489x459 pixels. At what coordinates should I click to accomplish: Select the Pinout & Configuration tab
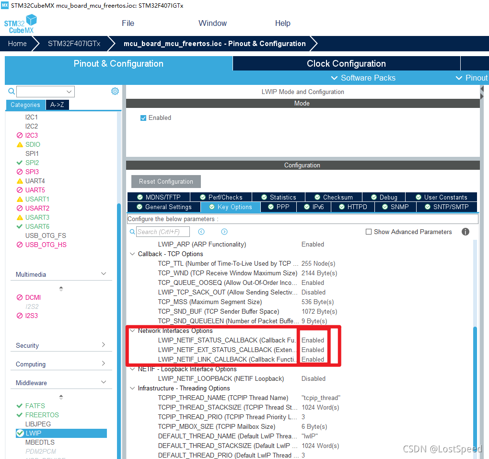point(118,63)
